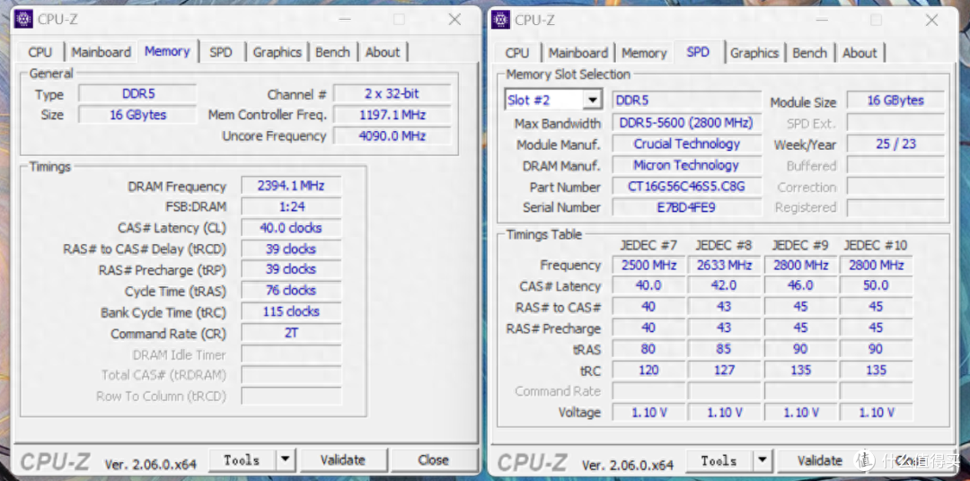Click the 16 GBytes Module Size value
970x481 pixels.
coord(895,101)
